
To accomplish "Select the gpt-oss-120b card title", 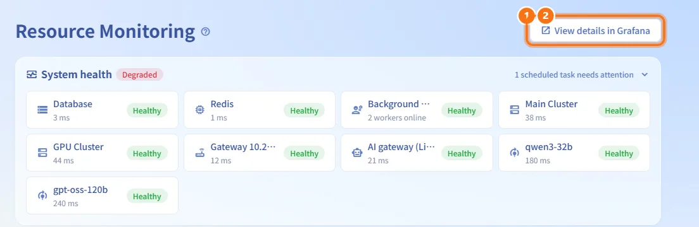I will point(80,190).
